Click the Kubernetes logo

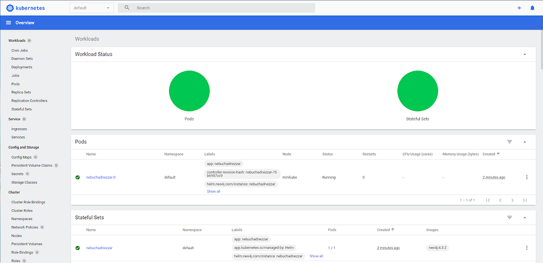click(25, 7)
